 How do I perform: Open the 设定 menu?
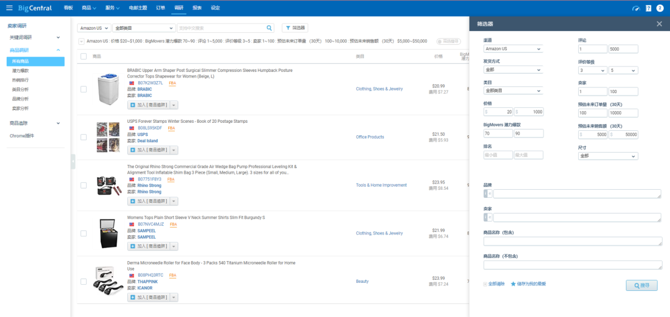click(x=215, y=8)
